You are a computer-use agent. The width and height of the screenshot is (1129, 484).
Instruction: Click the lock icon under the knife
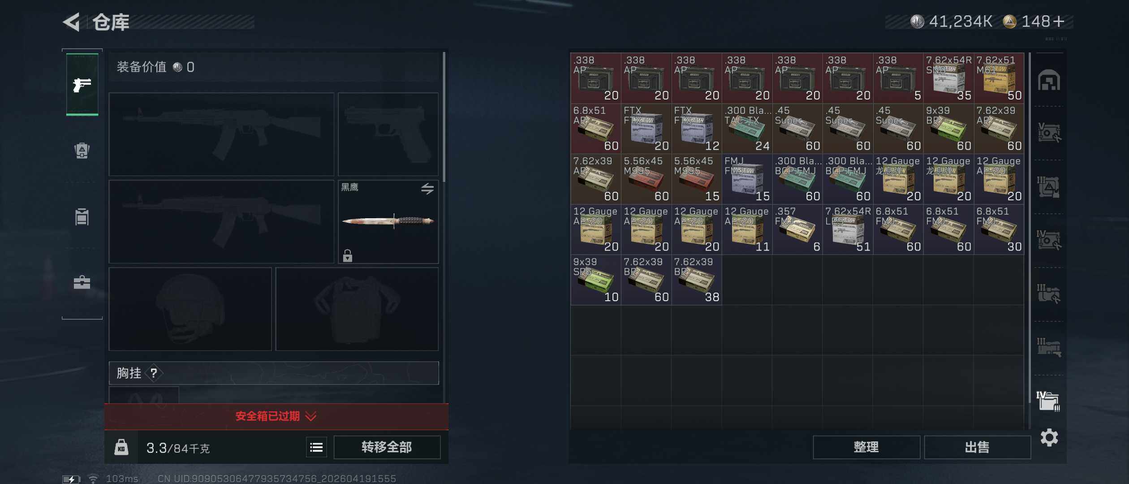click(x=348, y=255)
